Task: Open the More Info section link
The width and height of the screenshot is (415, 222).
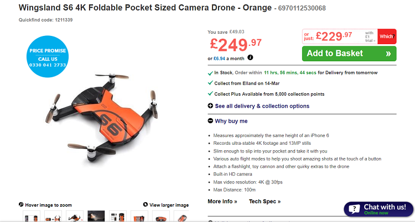Action: 222,202
